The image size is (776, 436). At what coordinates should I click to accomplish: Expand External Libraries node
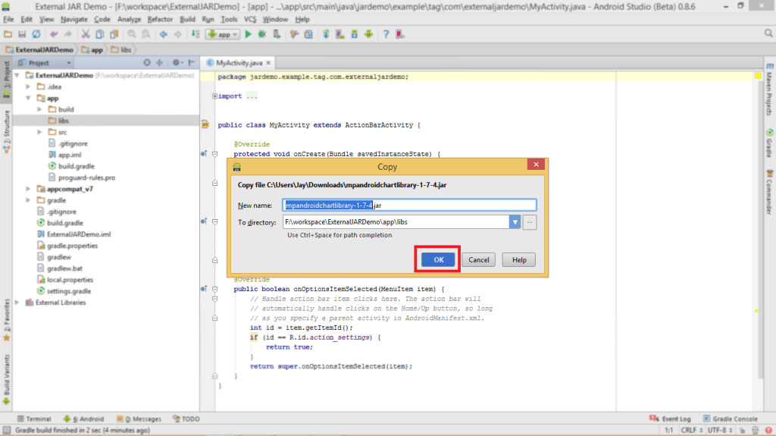click(17, 303)
